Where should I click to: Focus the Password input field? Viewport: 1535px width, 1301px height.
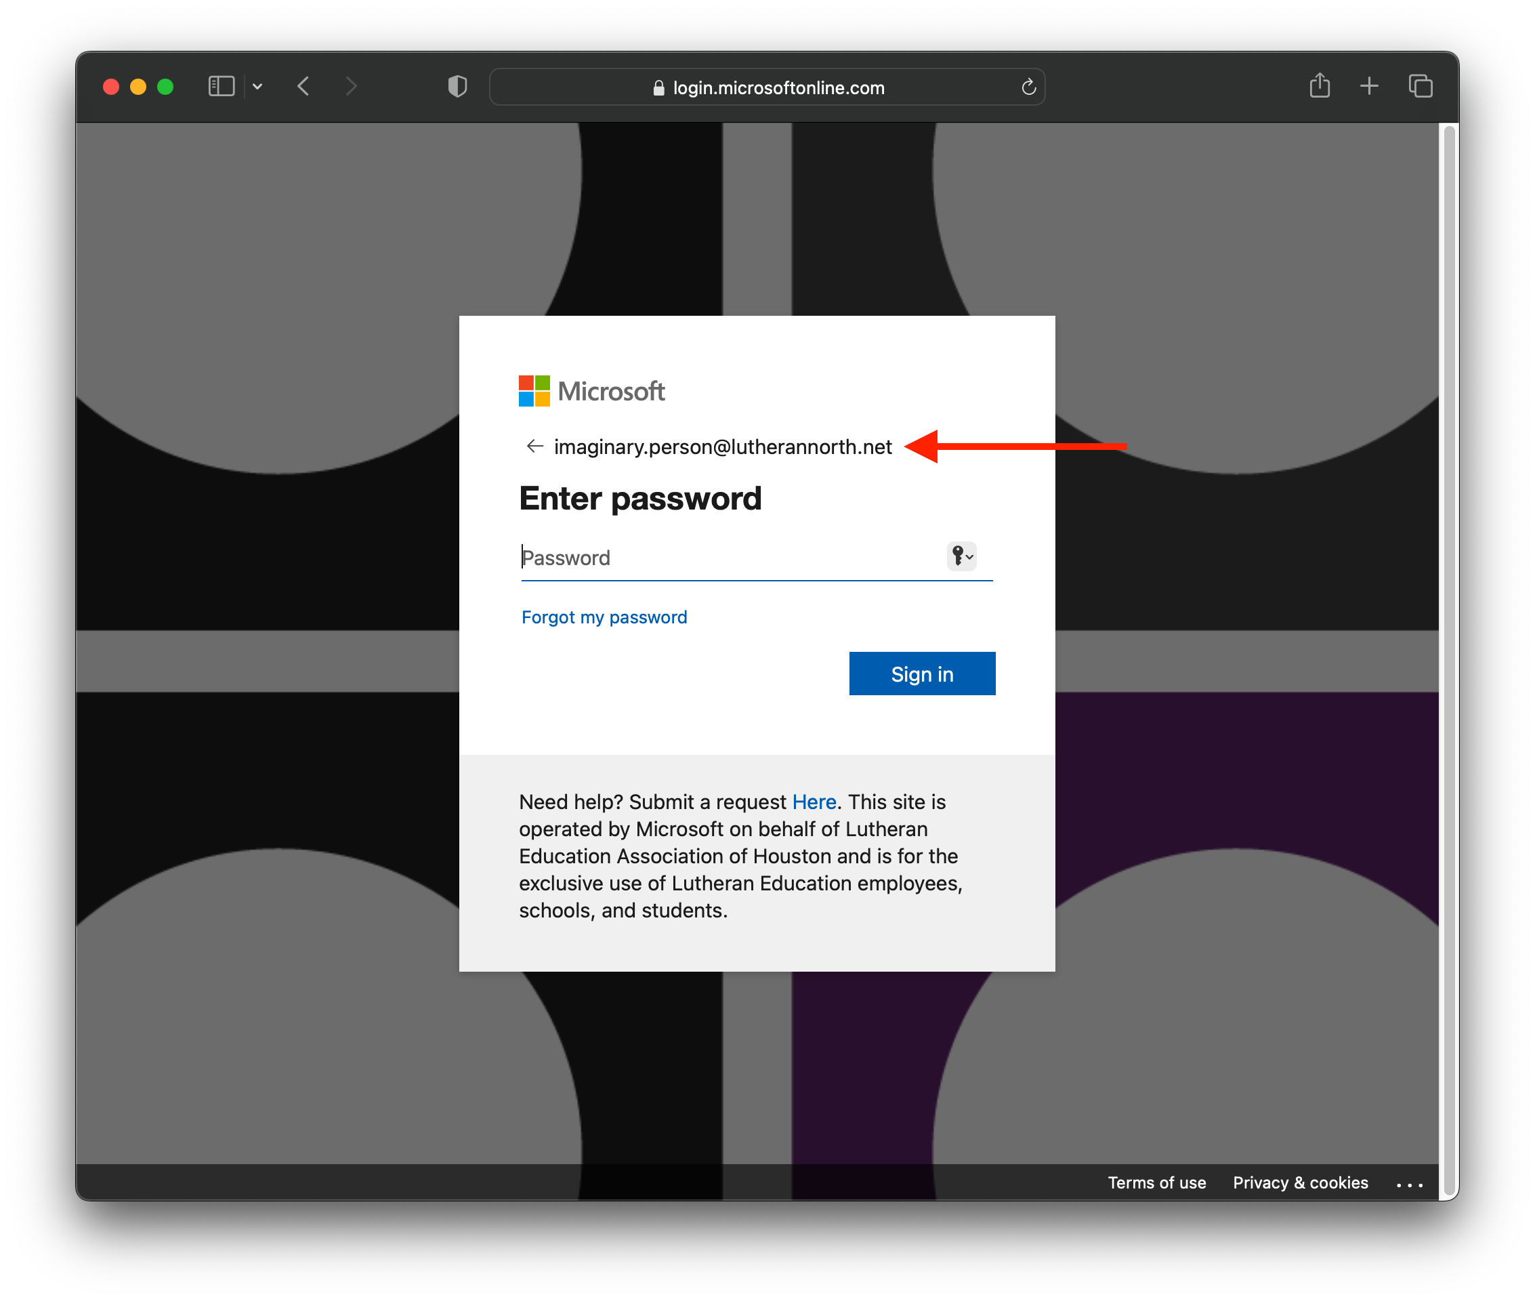730,558
